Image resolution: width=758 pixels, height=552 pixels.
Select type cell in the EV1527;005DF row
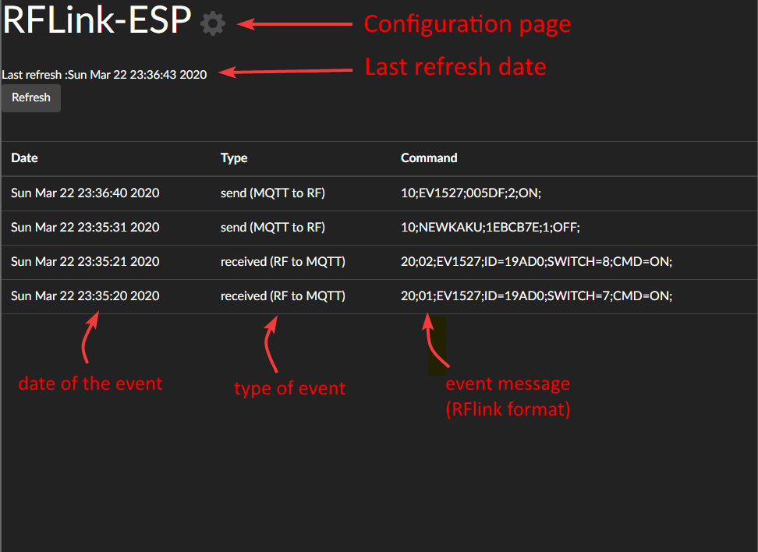pyautogui.click(x=273, y=193)
